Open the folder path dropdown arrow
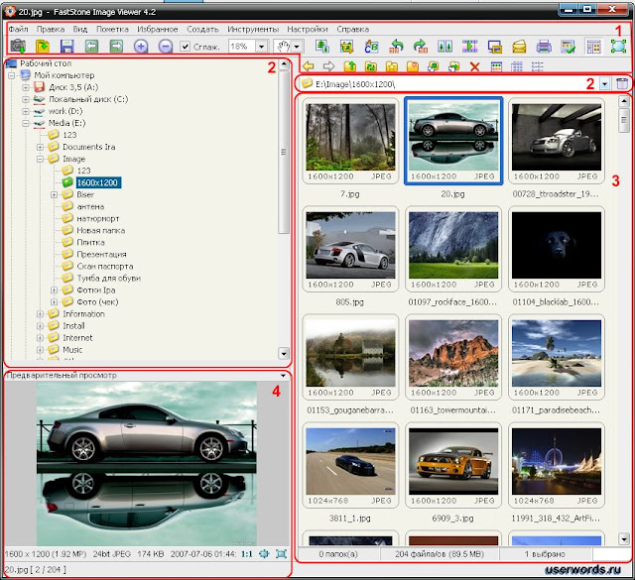This screenshot has height=580, width=635. (x=604, y=84)
